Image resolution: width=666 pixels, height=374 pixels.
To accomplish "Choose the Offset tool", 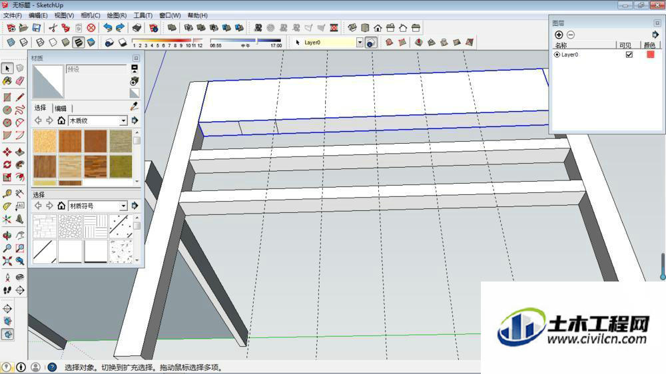I will (x=19, y=178).
